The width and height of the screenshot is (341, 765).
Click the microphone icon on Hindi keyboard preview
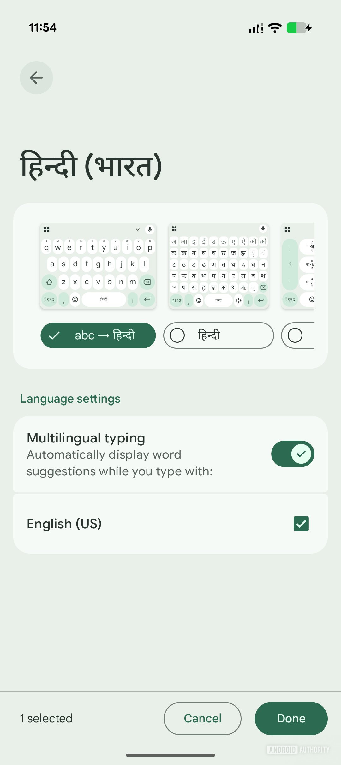(x=263, y=228)
